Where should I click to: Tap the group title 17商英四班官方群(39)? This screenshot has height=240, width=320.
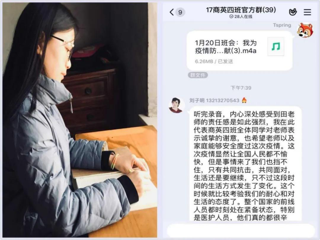[x=241, y=9]
